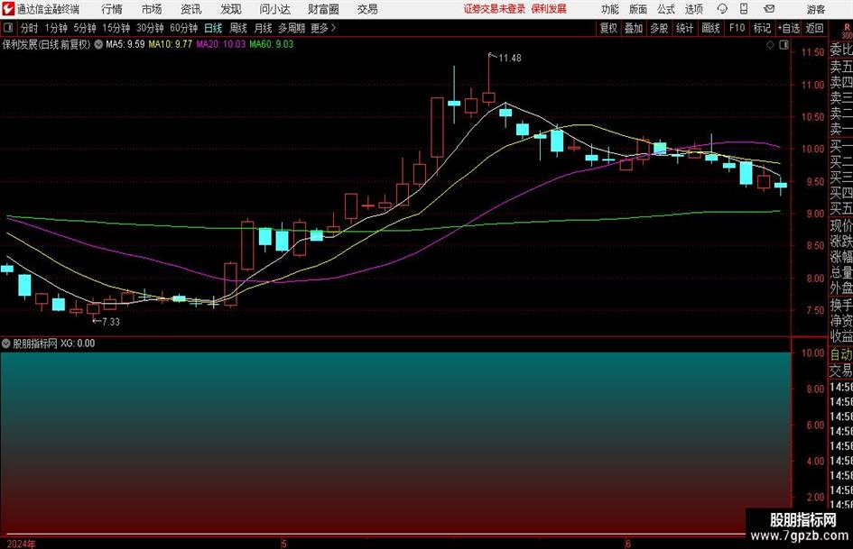853x549 pixels.
Task: Click the 游客 guest account label
Action: pyautogui.click(x=815, y=9)
